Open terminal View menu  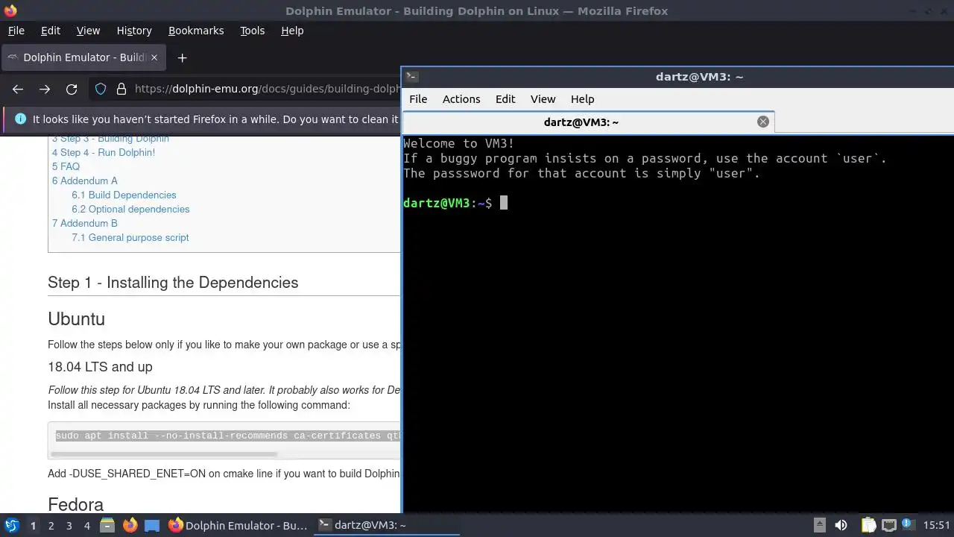pyautogui.click(x=543, y=99)
